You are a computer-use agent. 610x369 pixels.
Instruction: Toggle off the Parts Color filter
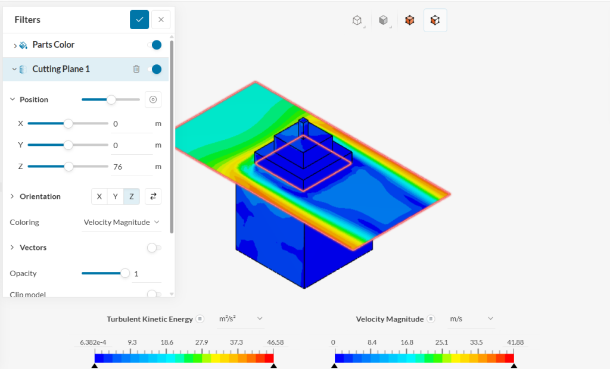coord(154,45)
